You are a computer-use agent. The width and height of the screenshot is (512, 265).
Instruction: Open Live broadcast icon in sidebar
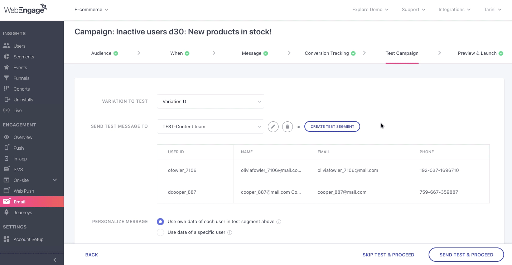coord(6,110)
